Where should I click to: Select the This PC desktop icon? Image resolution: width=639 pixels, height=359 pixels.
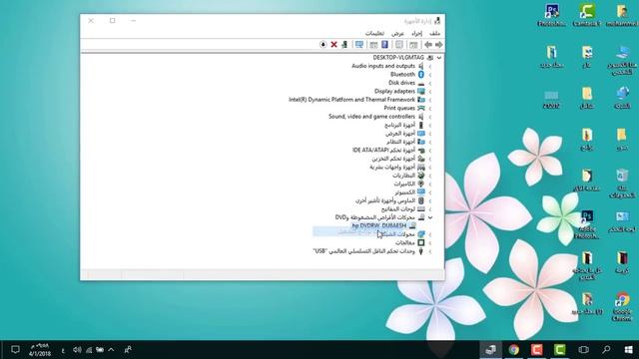[622, 60]
